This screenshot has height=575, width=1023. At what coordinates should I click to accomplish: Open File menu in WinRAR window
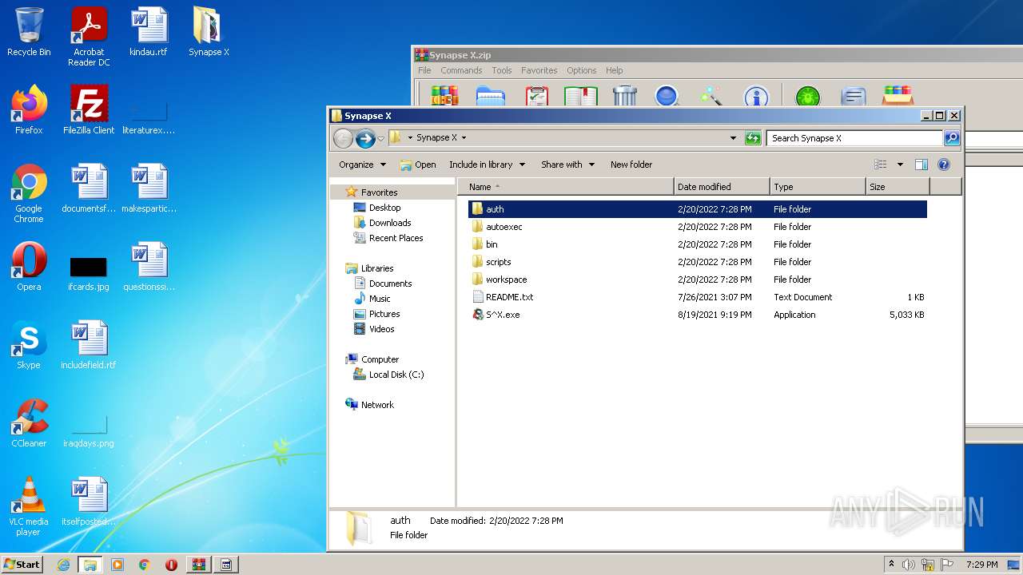click(424, 70)
